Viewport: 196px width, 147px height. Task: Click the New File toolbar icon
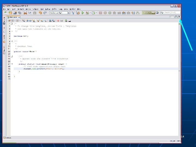click(x=6, y=13)
